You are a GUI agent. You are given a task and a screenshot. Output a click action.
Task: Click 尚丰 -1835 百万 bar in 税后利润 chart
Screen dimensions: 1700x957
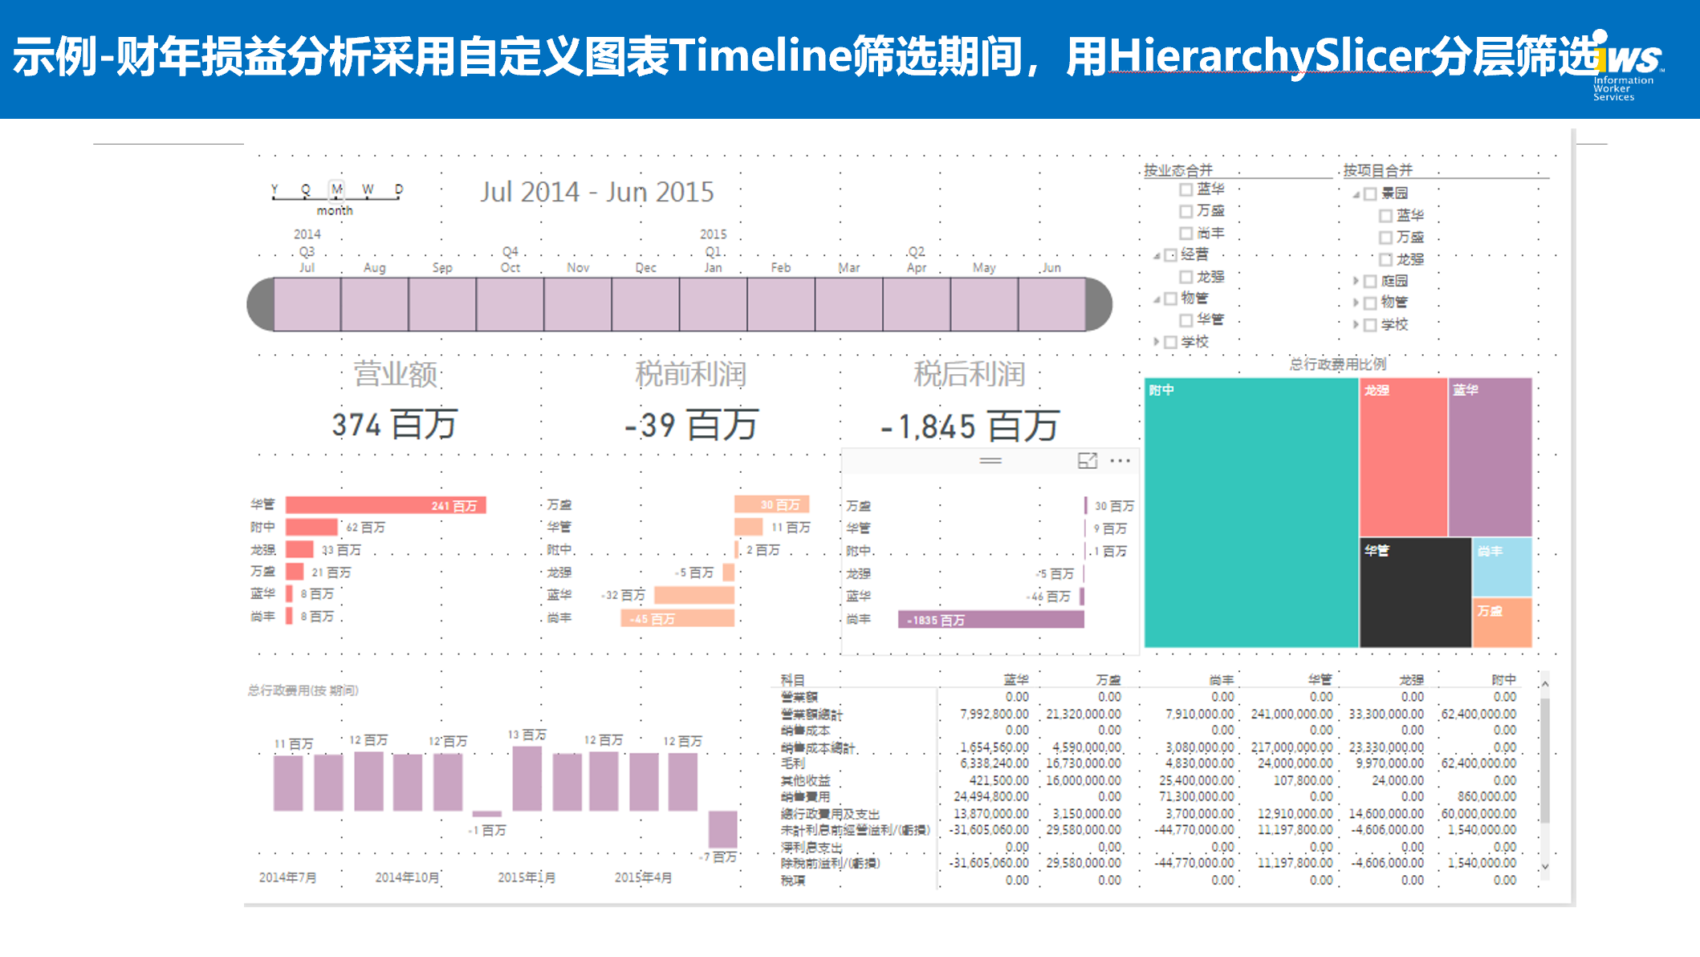click(991, 620)
